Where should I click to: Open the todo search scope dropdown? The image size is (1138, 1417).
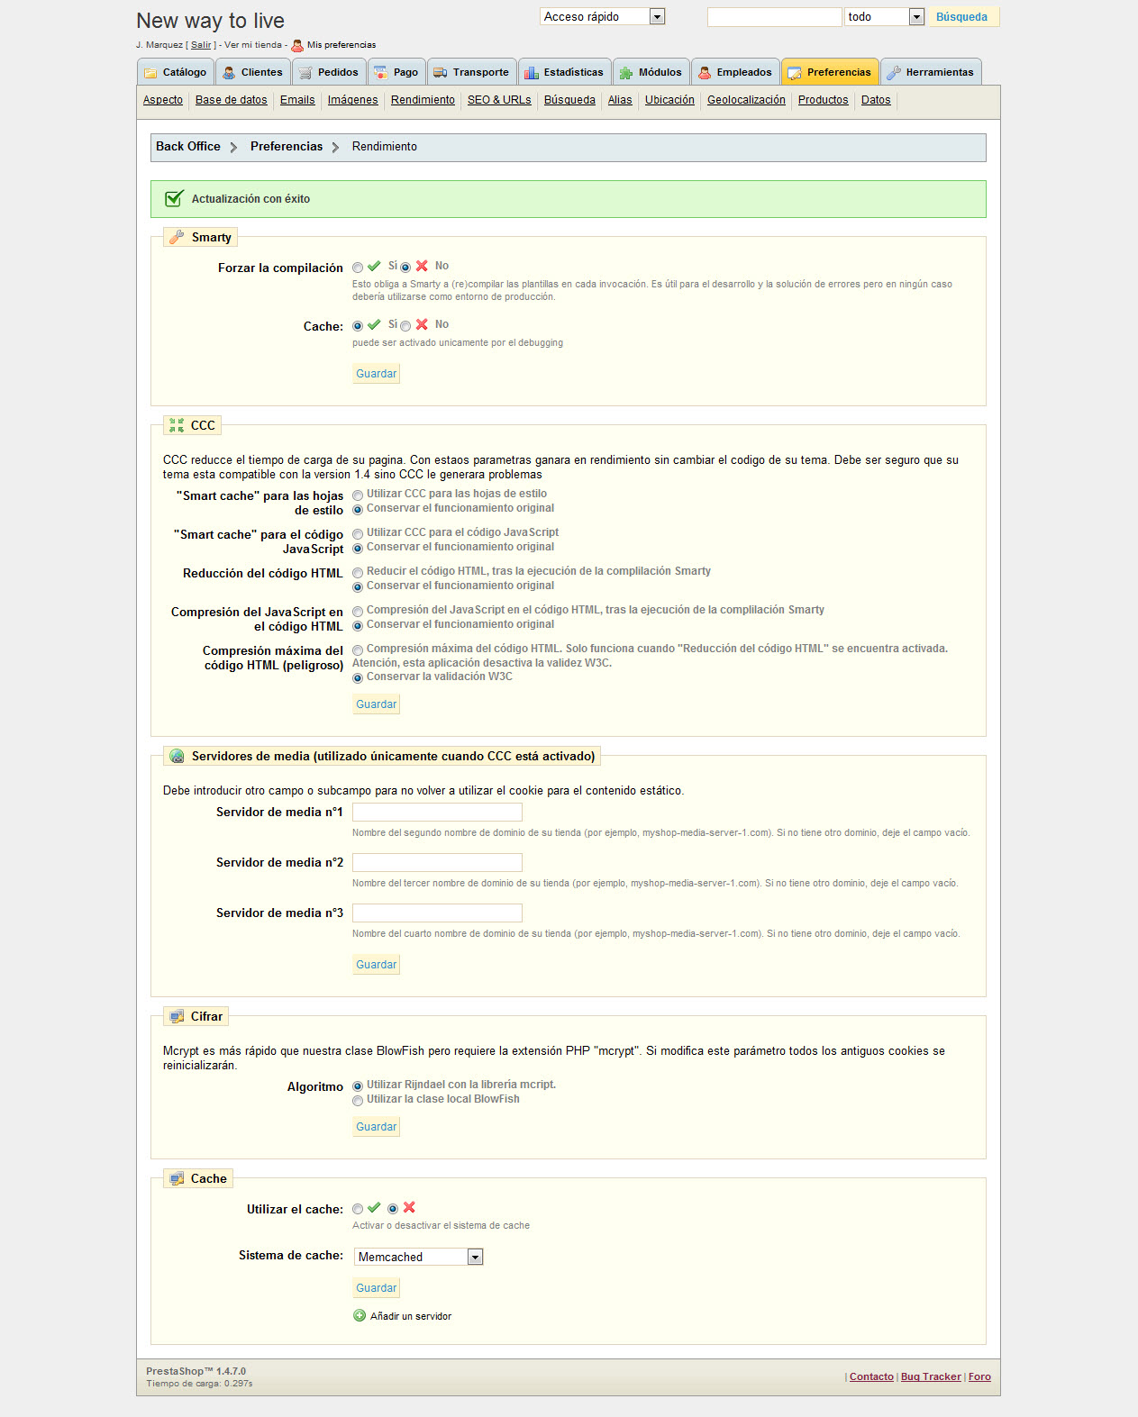point(885,16)
